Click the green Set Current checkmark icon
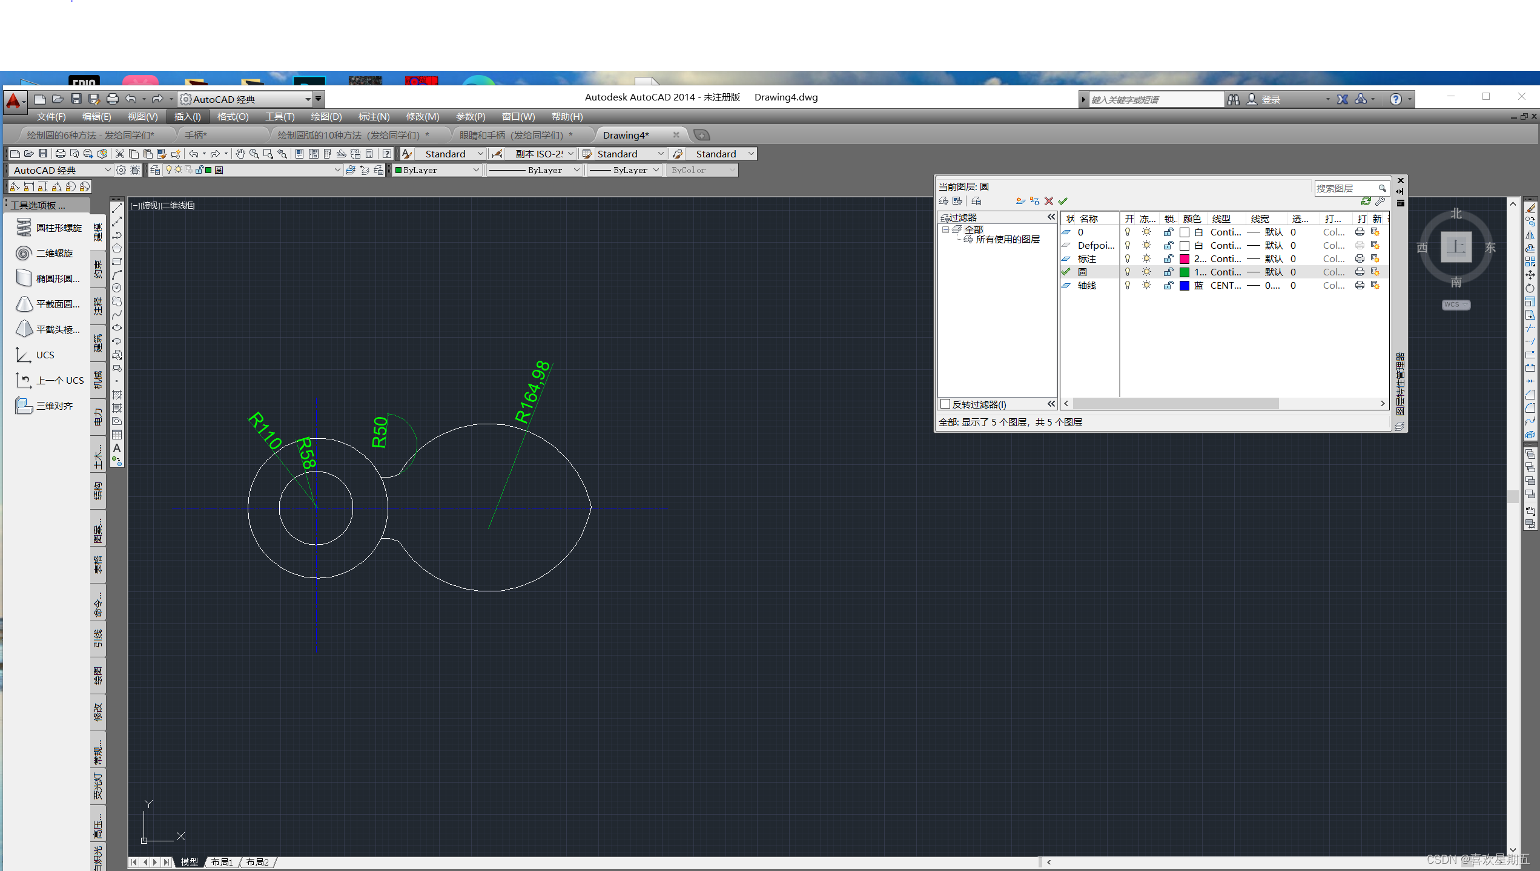The width and height of the screenshot is (1540, 871). [1063, 201]
